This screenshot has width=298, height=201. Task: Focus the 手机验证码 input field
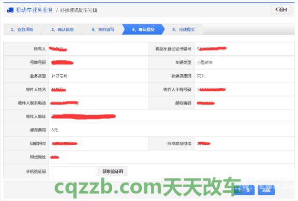[74, 171]
